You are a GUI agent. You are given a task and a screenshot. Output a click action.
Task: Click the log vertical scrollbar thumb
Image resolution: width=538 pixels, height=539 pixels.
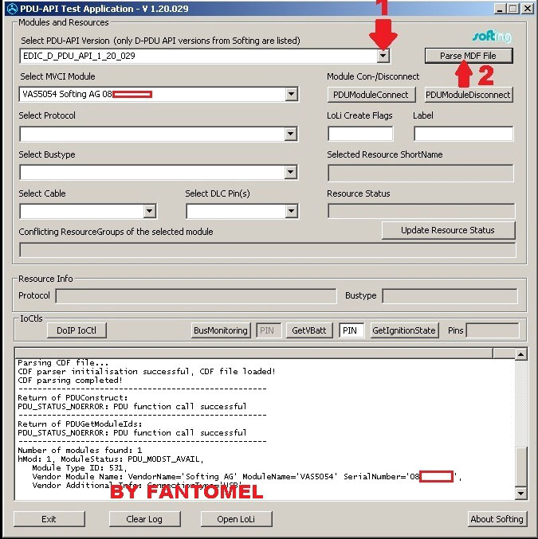[x=520, y=467]
